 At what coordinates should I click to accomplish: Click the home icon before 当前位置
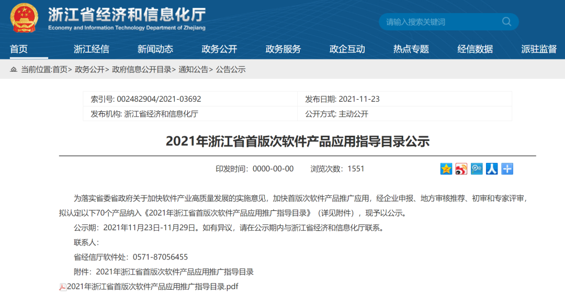(14, 69)
